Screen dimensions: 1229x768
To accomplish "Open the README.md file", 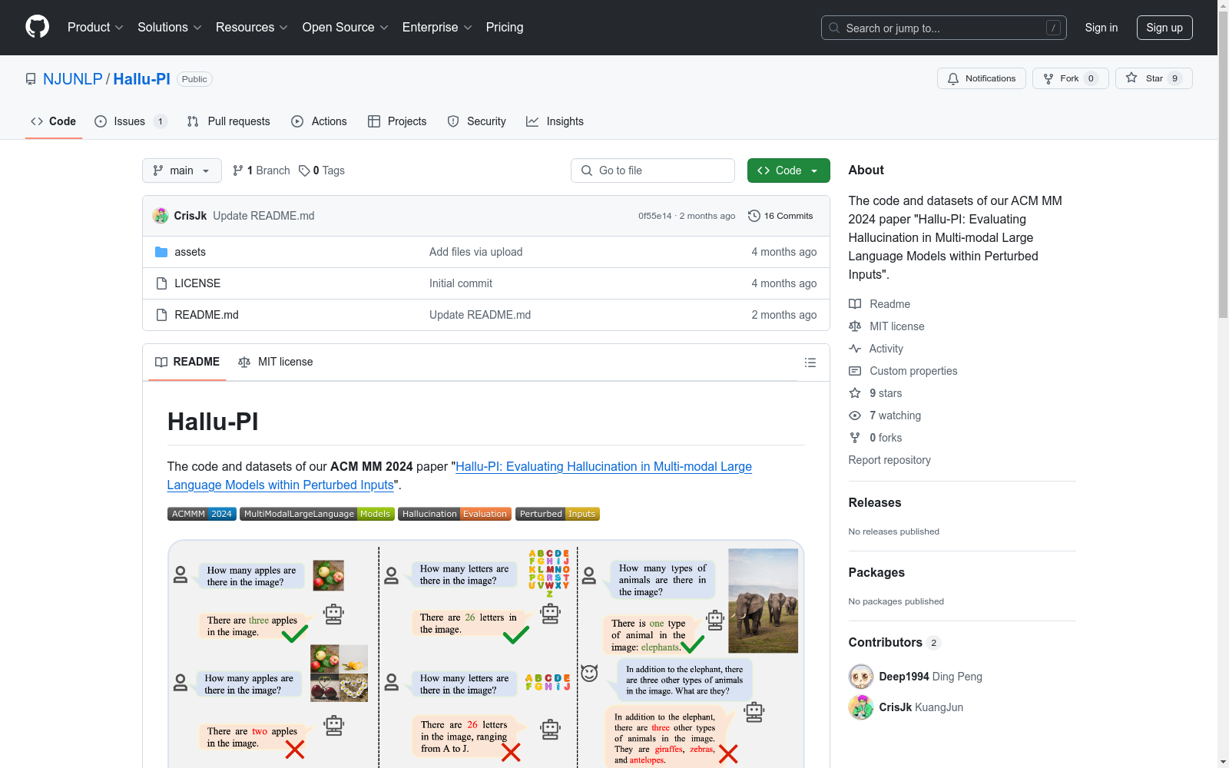I will tap(207, 315).
